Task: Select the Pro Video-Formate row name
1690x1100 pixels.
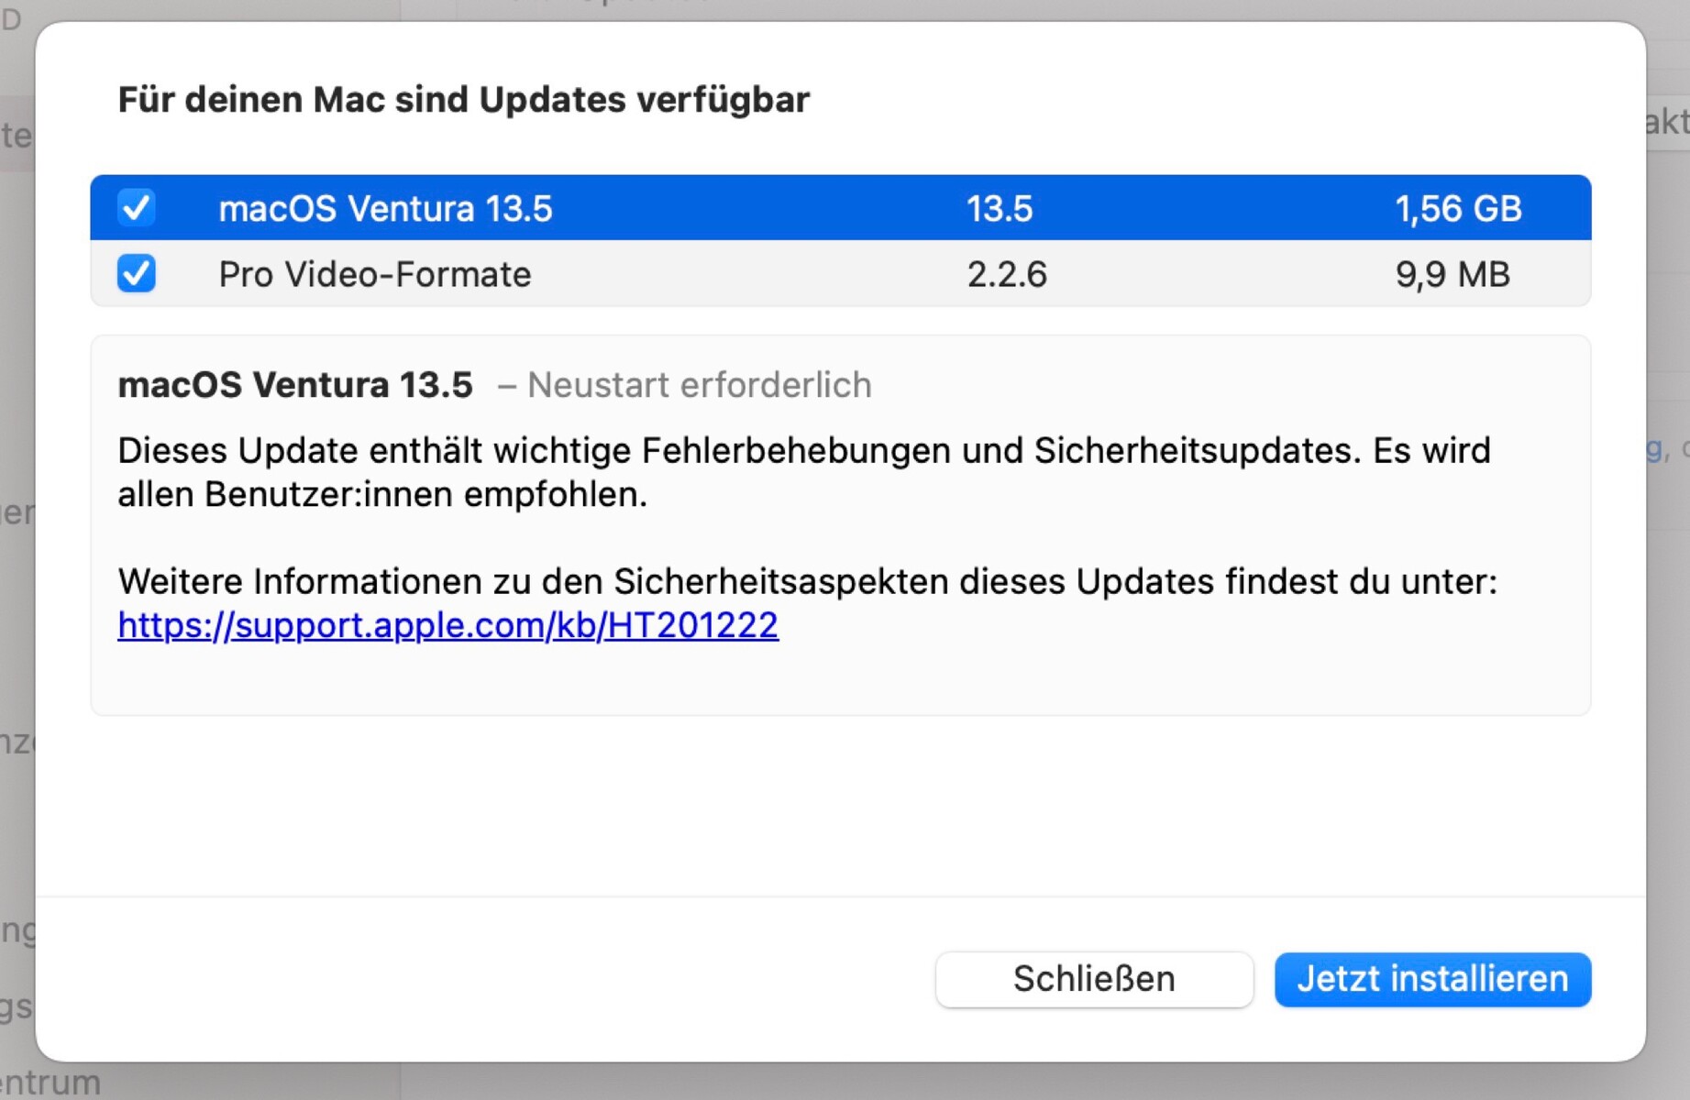Action: pyautogui.click(x=374, y=275)
